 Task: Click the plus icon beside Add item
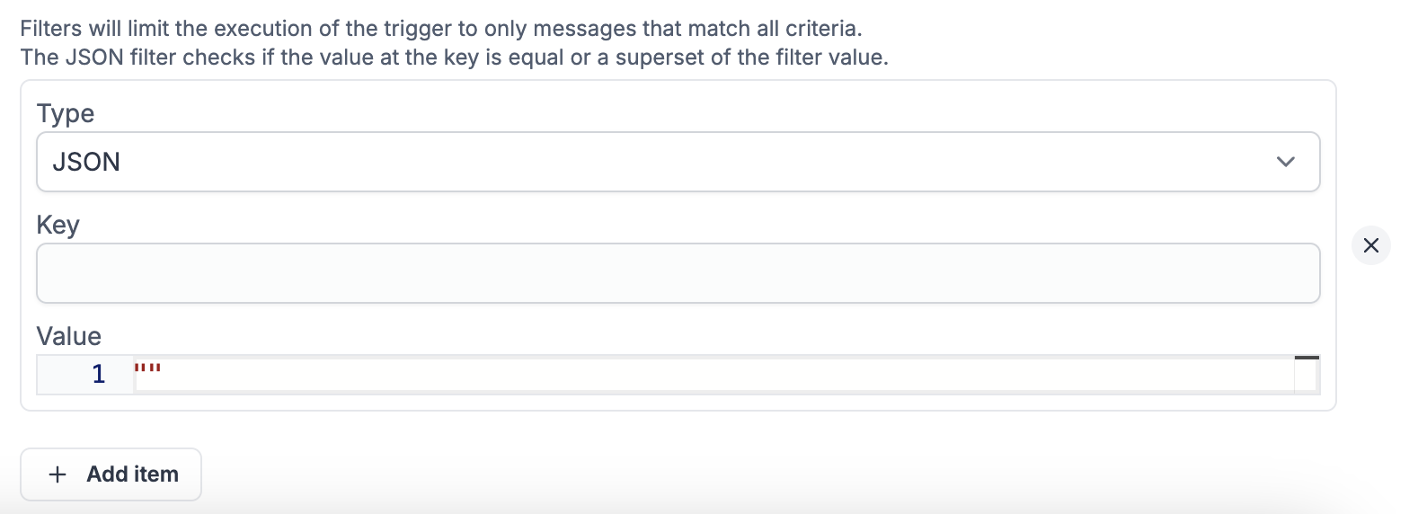point(58,474)
